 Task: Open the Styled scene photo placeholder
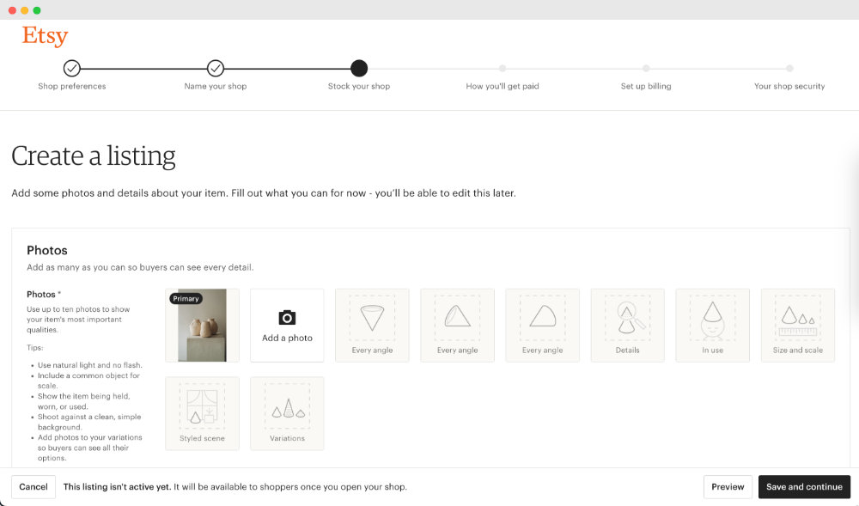point(201,412)
